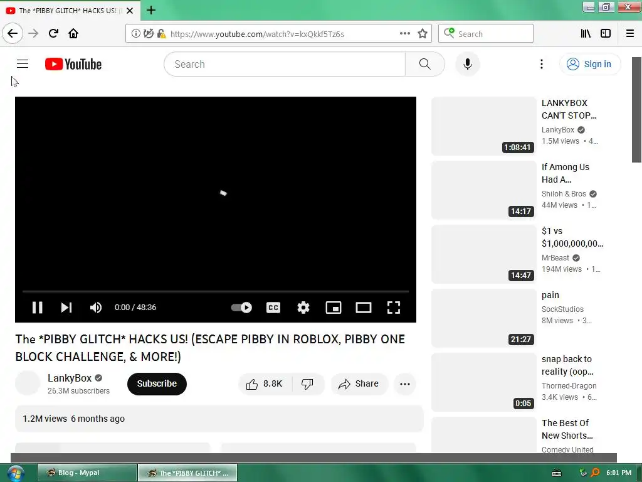The height and width of the screenshot is (482, 642).
Task: Show site information icon in address bar
Action: tap(135, 34)
